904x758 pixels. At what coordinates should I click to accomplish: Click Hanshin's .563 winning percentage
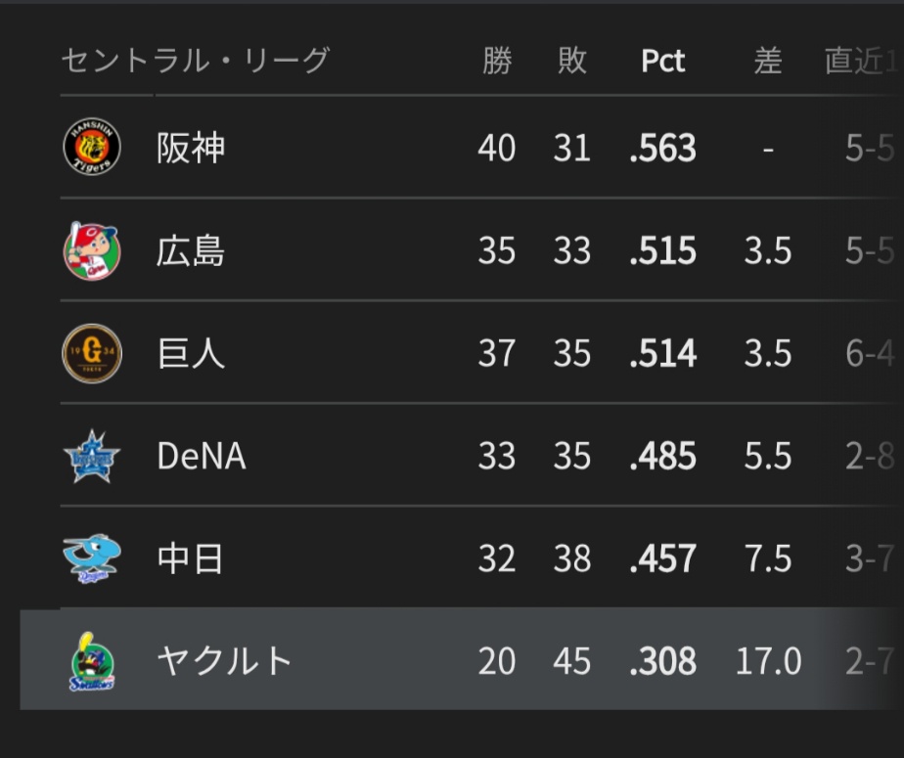[663, 149]
